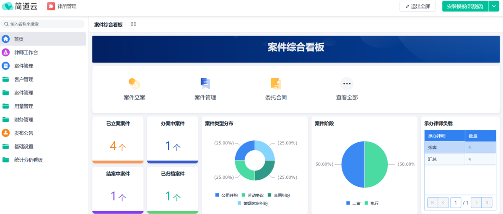Click the folder icon next to 基础设置
The height and width of the screenshot is (214, 503).
5,146
